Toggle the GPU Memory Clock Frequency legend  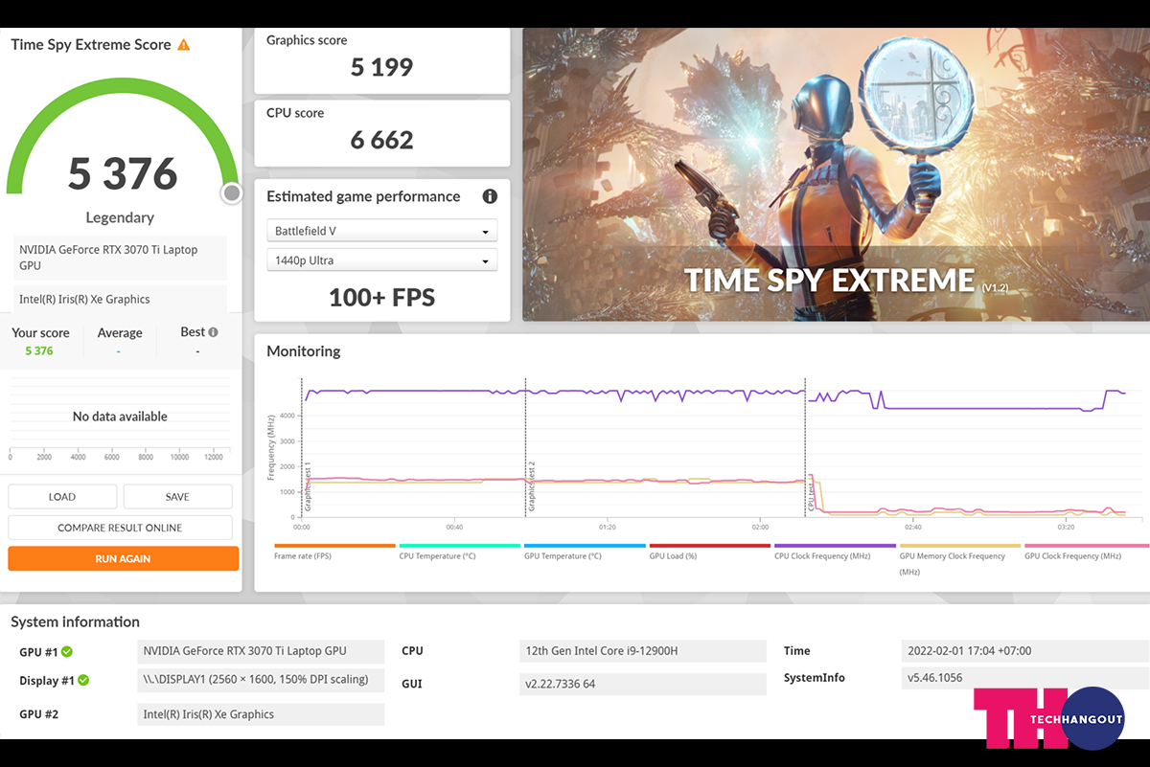(958, 558)
